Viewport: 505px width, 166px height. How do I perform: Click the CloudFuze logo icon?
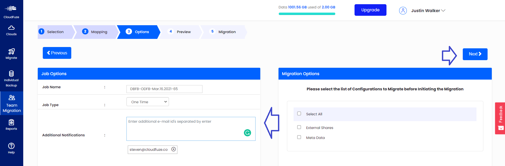[11, 8]
